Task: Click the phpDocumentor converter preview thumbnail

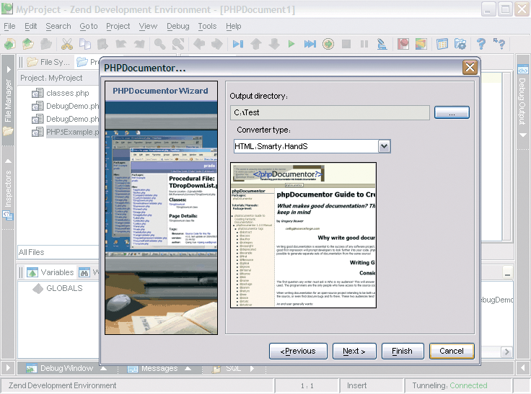Action: tap(303, 235)
